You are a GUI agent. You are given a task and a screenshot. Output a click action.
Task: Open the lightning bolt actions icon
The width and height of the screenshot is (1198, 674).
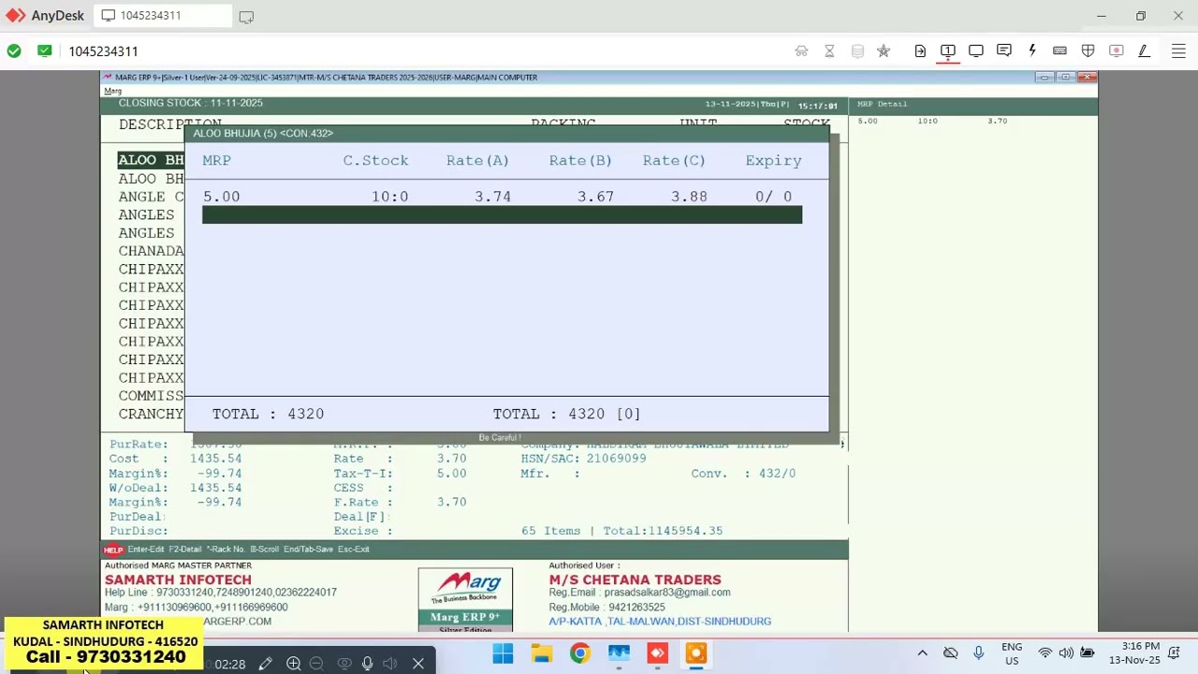coord(1032,51)
